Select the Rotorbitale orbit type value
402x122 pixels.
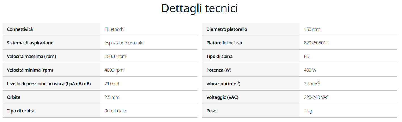tap(115, 111)
